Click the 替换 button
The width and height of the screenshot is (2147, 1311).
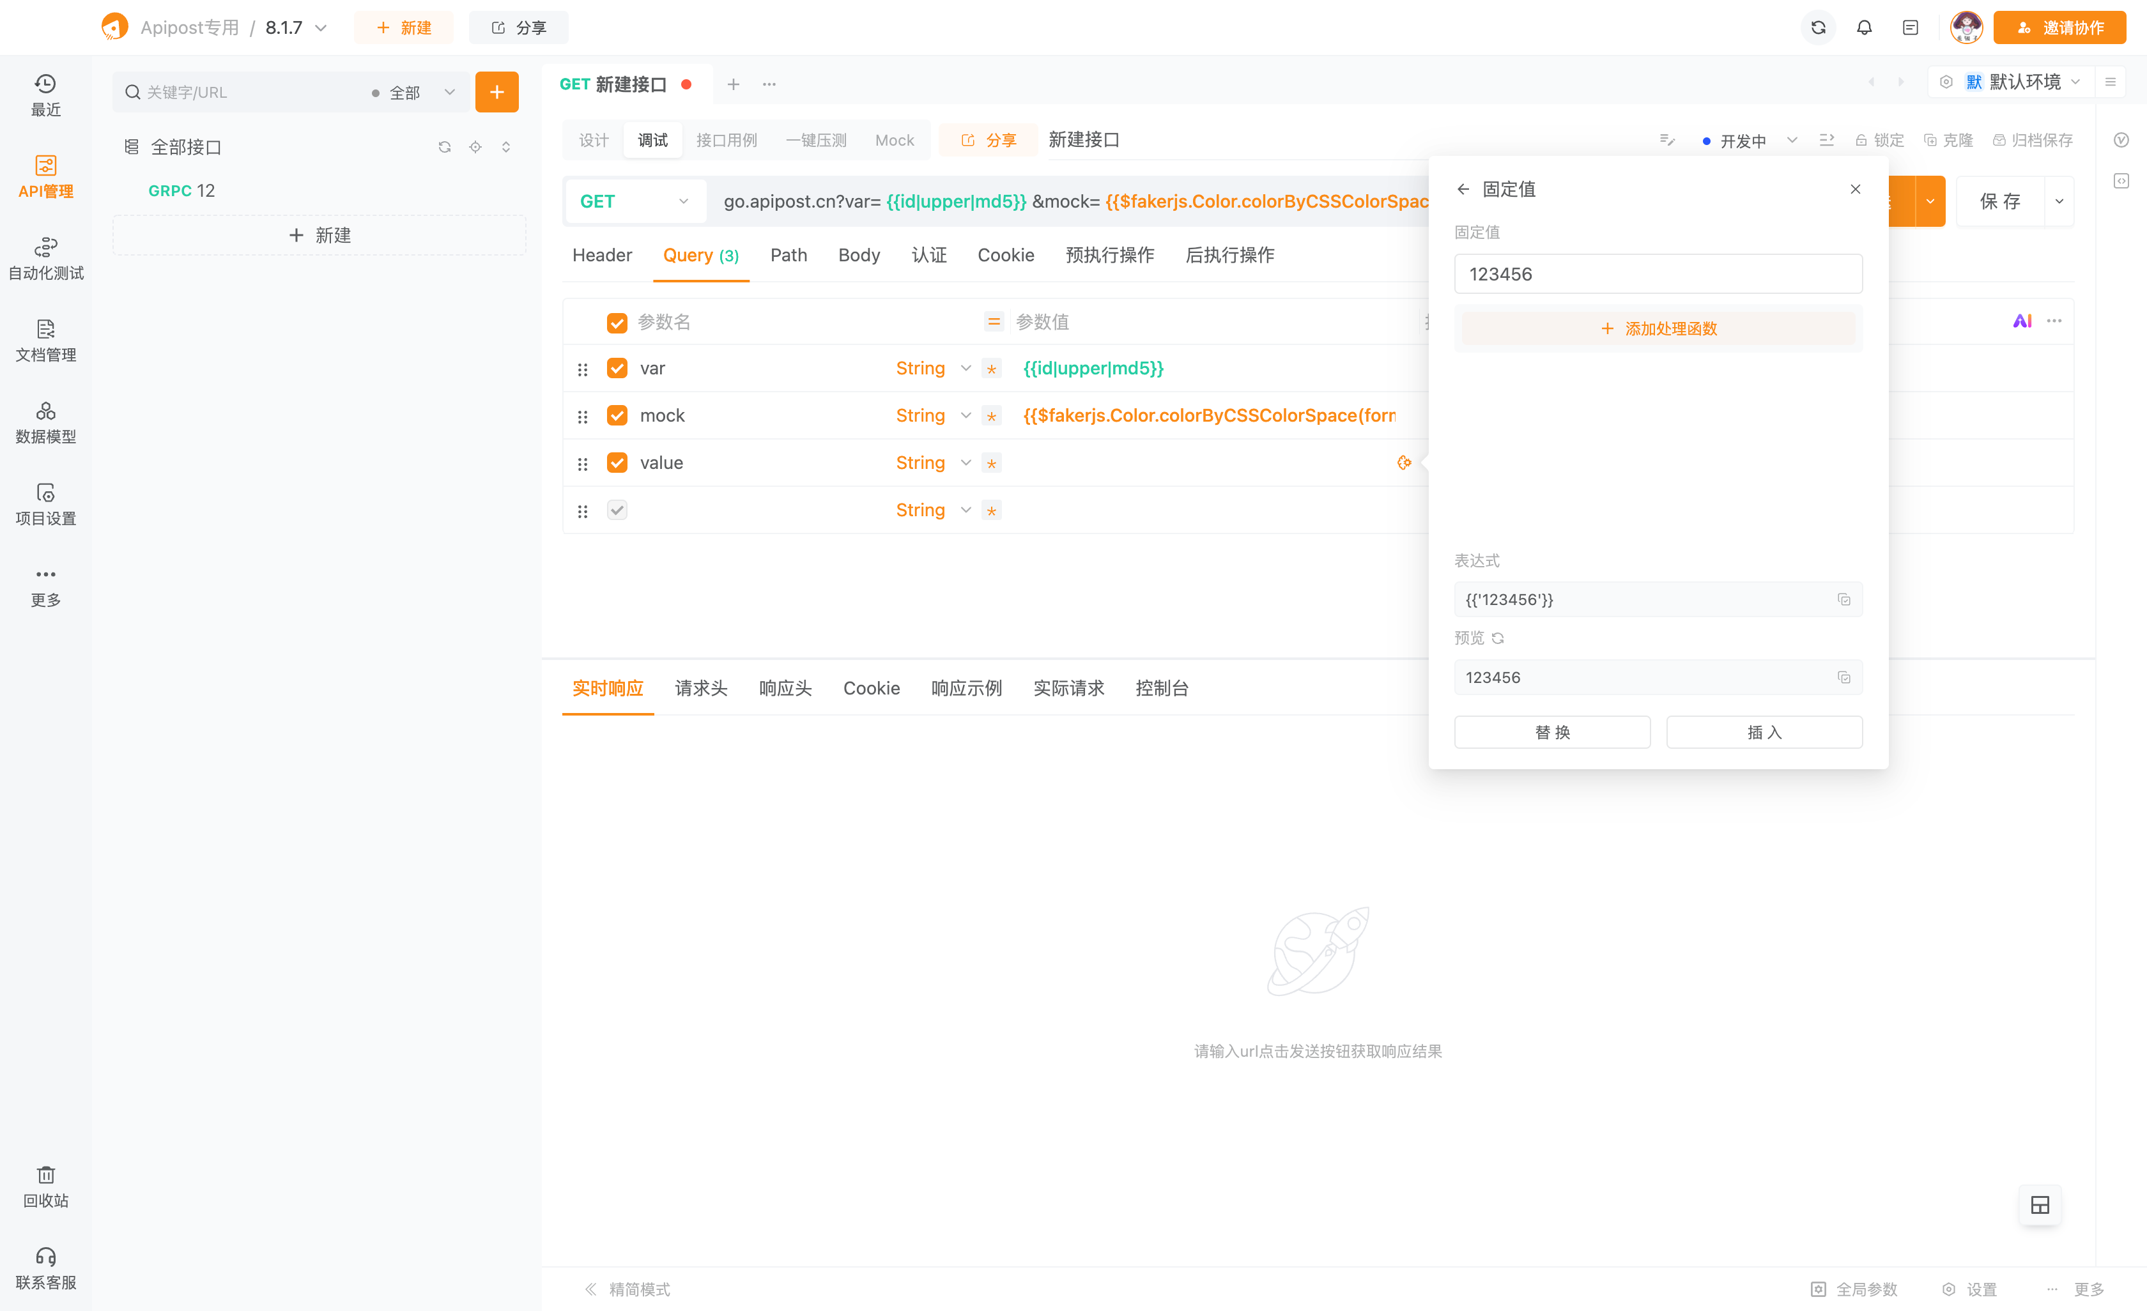click(x=1552, y=733)
